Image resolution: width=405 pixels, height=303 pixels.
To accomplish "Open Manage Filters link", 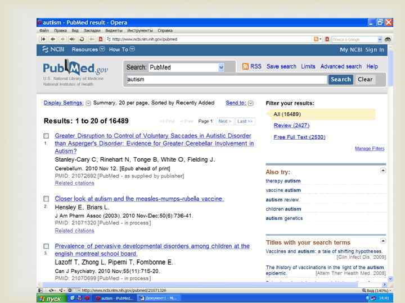I will 370,148.
